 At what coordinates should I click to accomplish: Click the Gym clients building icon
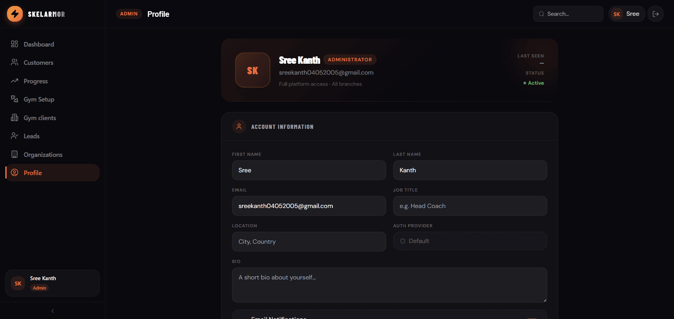pyautogui.click(x=14, y=118)
